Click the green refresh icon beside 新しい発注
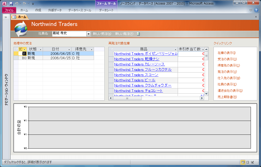 (138, 34)
